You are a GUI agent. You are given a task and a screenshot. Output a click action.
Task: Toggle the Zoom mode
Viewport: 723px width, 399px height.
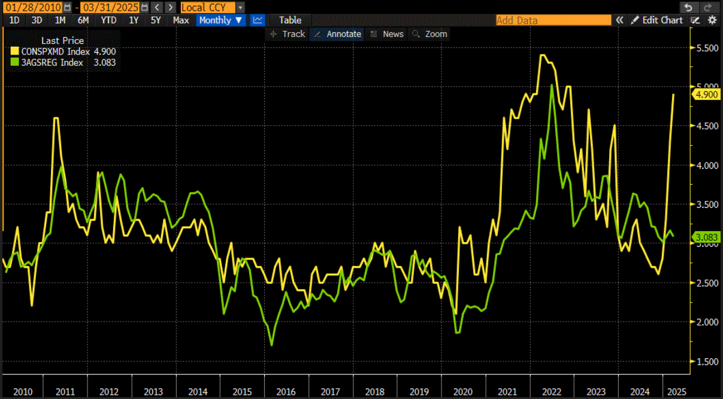[x=429, y=34]
